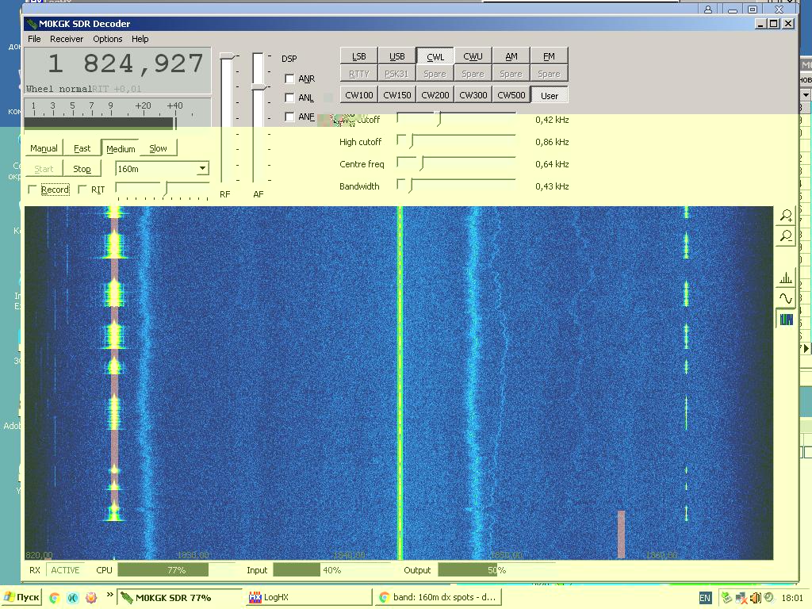Expand the quick launch overflow chevron
812x609 pixels.
109,594
